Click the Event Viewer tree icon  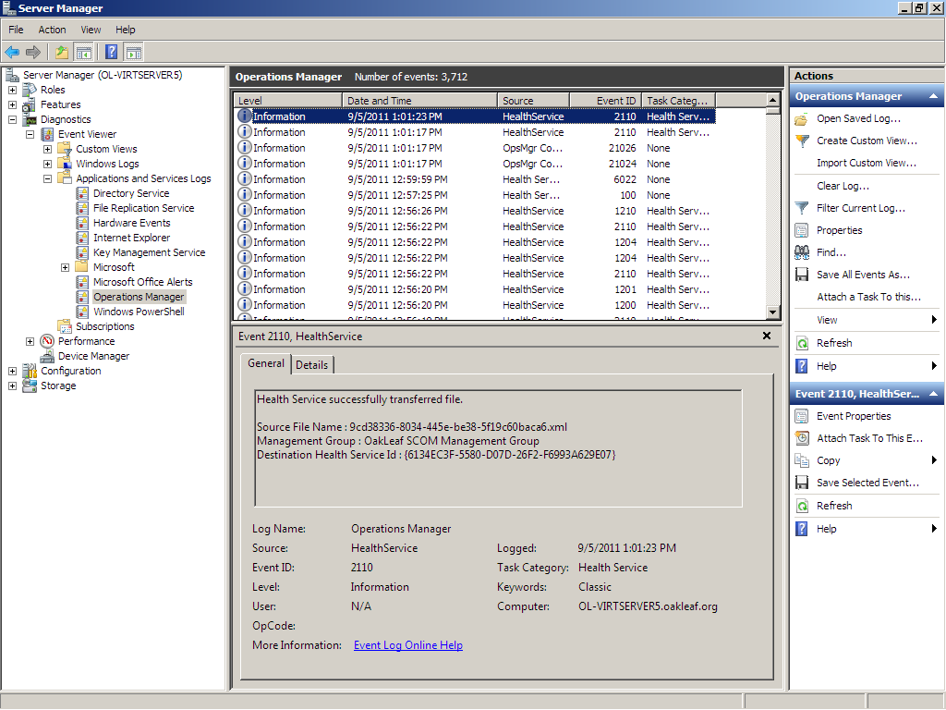(46, 134)
